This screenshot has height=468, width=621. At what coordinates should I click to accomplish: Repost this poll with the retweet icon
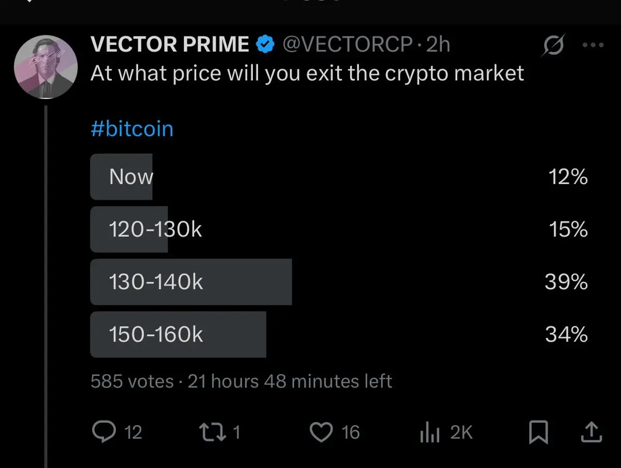tap(213, 432)
